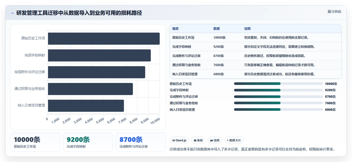Click x-axis tick label 10,000
The image size is (352, 162).
click(x=155, y=121)
